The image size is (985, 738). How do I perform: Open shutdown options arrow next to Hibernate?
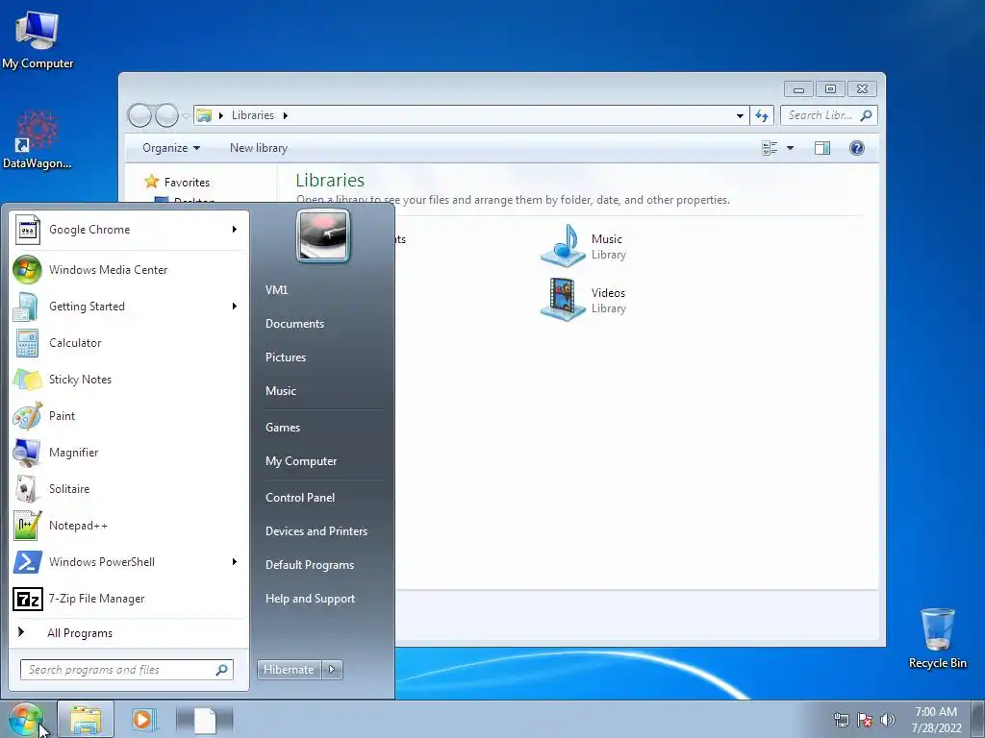point(332,670)
